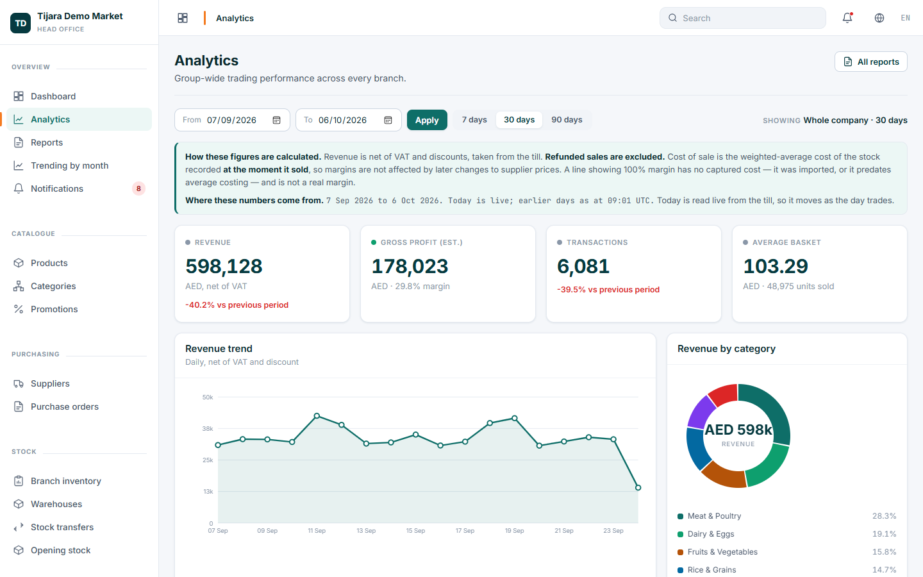The height and width of the screenshot is (577, 923).
Task: Select the 90 days range tab
Action: 567,120
